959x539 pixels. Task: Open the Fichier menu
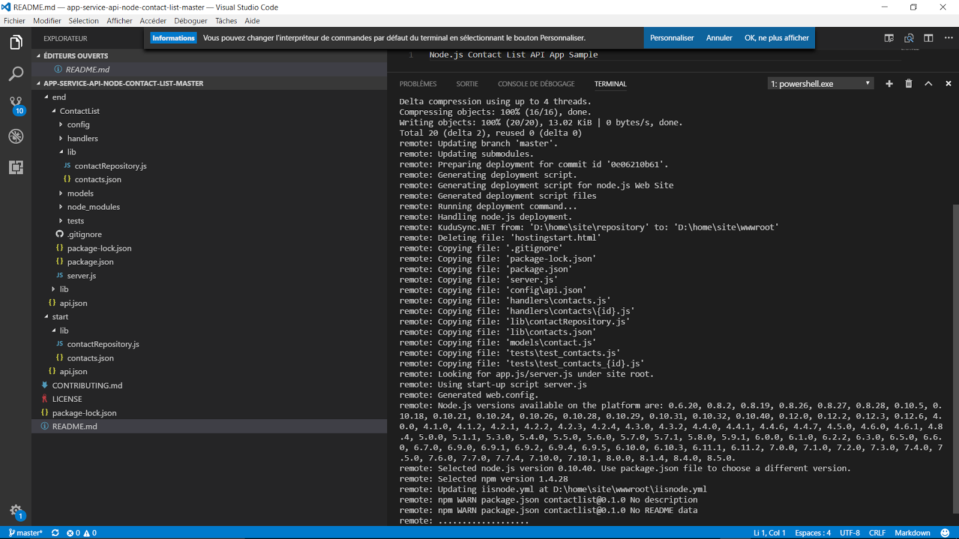[x=14, y=21]
